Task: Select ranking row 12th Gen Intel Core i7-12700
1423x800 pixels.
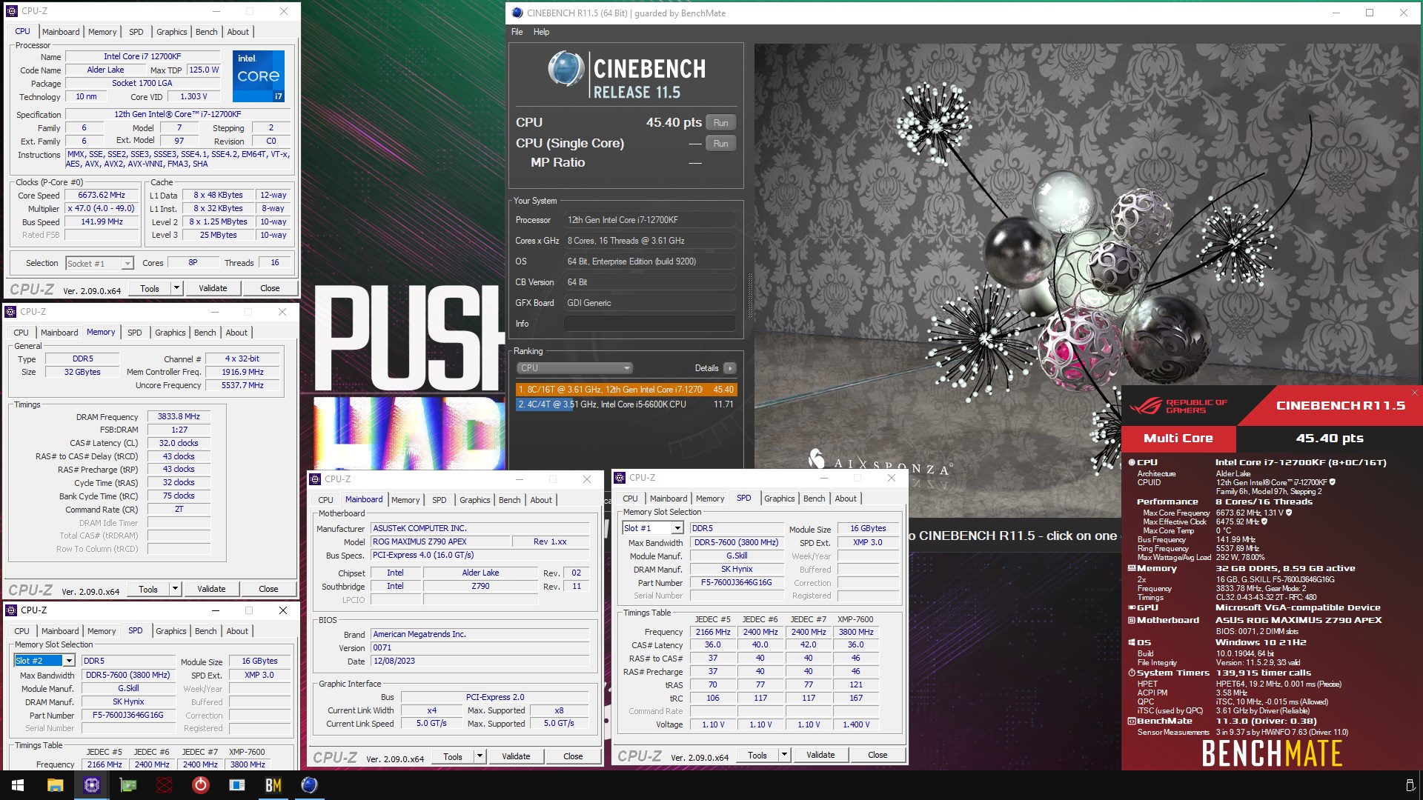Action: tap(626, 390)
